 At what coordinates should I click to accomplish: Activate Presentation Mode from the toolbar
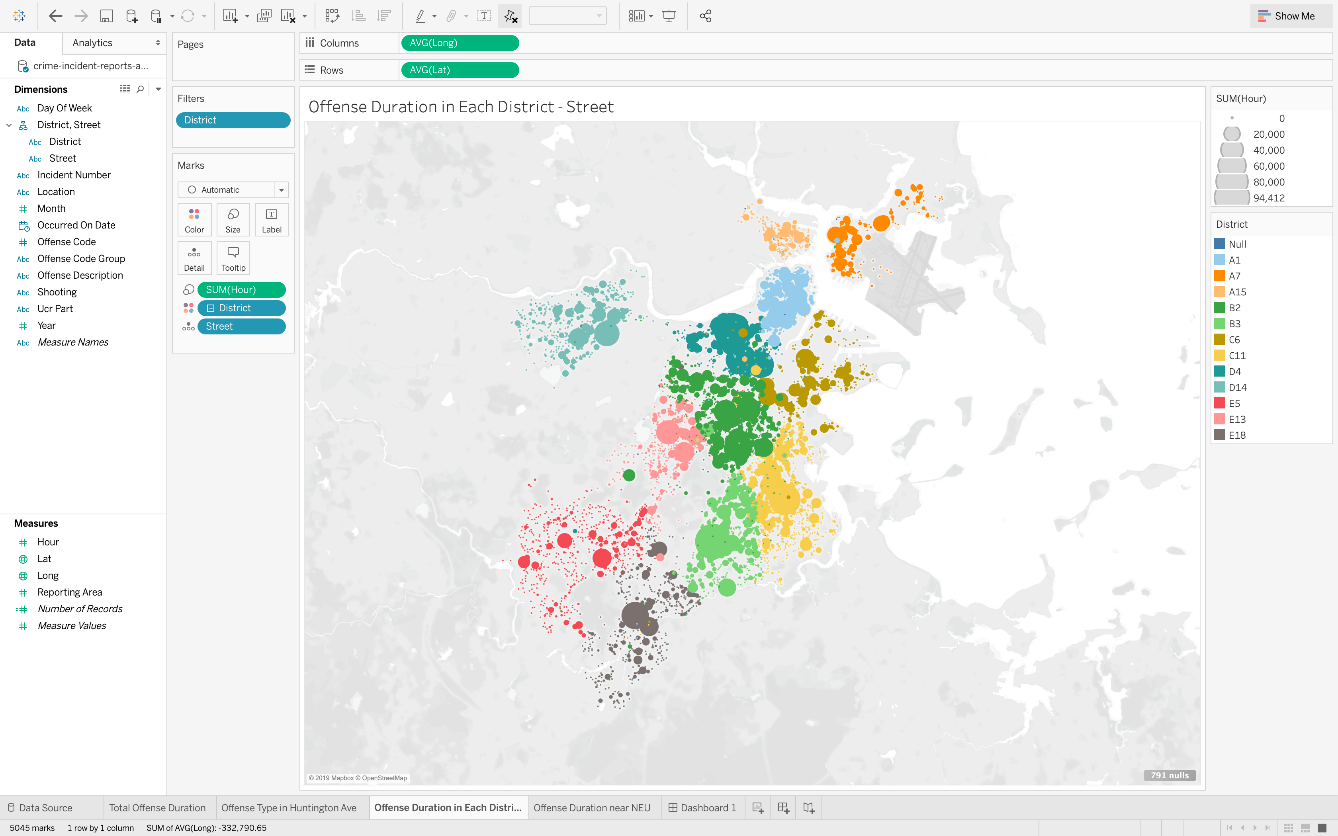669,16
